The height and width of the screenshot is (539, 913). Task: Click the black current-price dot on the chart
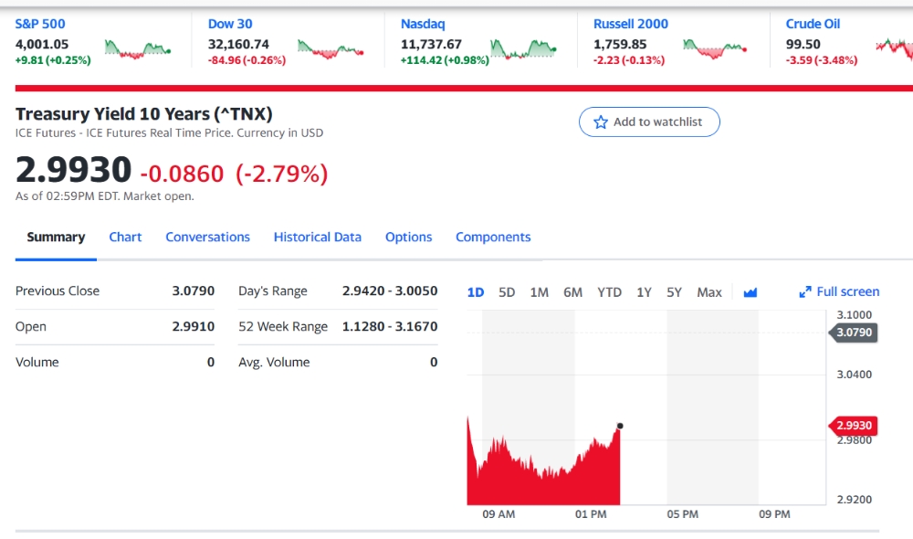(620, 426)
